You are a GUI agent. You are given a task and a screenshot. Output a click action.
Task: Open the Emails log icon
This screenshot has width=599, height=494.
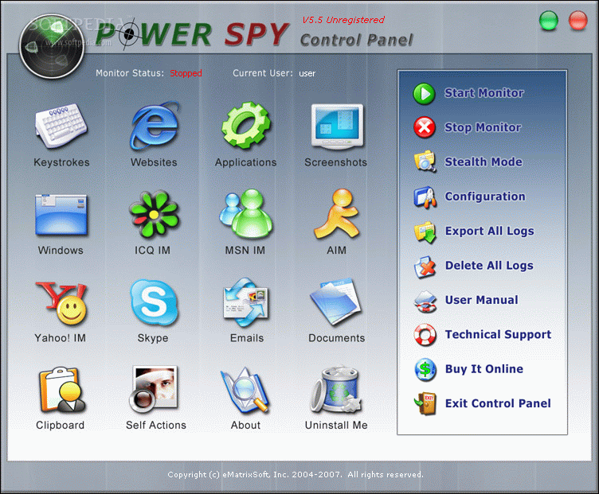point(246,302)
